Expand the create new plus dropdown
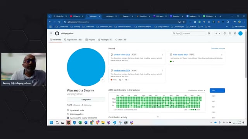 (x=218, y=34)
